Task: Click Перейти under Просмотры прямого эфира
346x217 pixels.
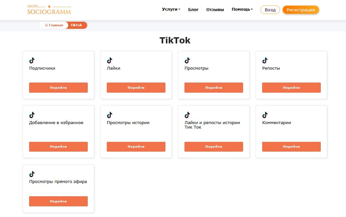Action: pos(58,201)
